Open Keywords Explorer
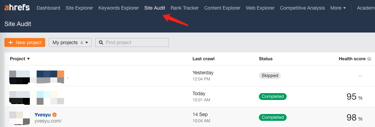 118,8
